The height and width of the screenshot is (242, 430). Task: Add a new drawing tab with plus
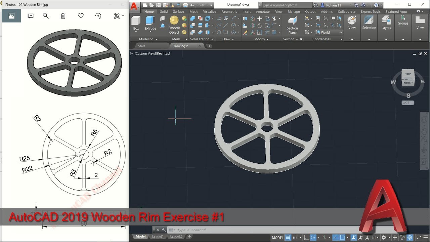pyautogui.click(x=209, y=46)
